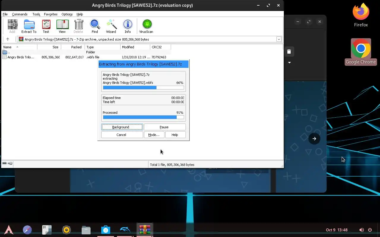
Task: Select the Angry Birds Trilo... file row
Action: point(86,57)
